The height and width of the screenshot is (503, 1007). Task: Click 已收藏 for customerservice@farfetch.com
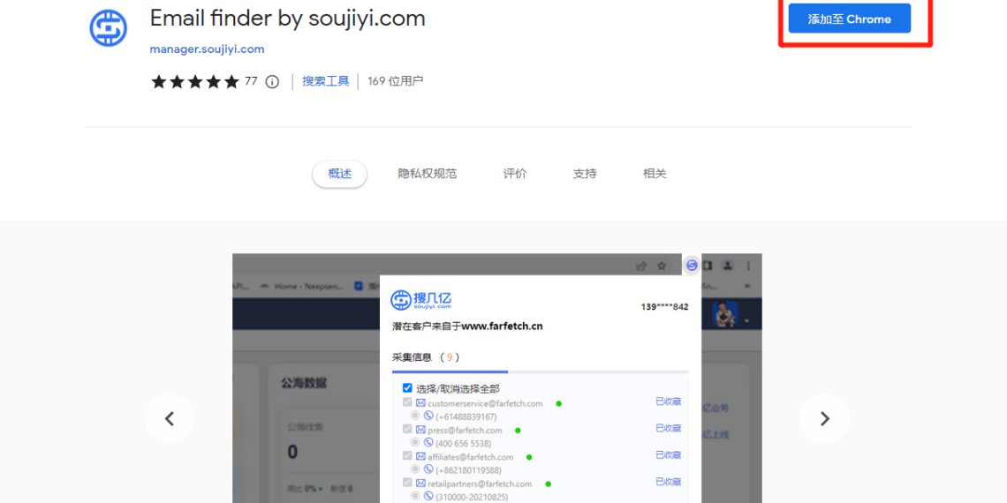[x=668, y=402]
